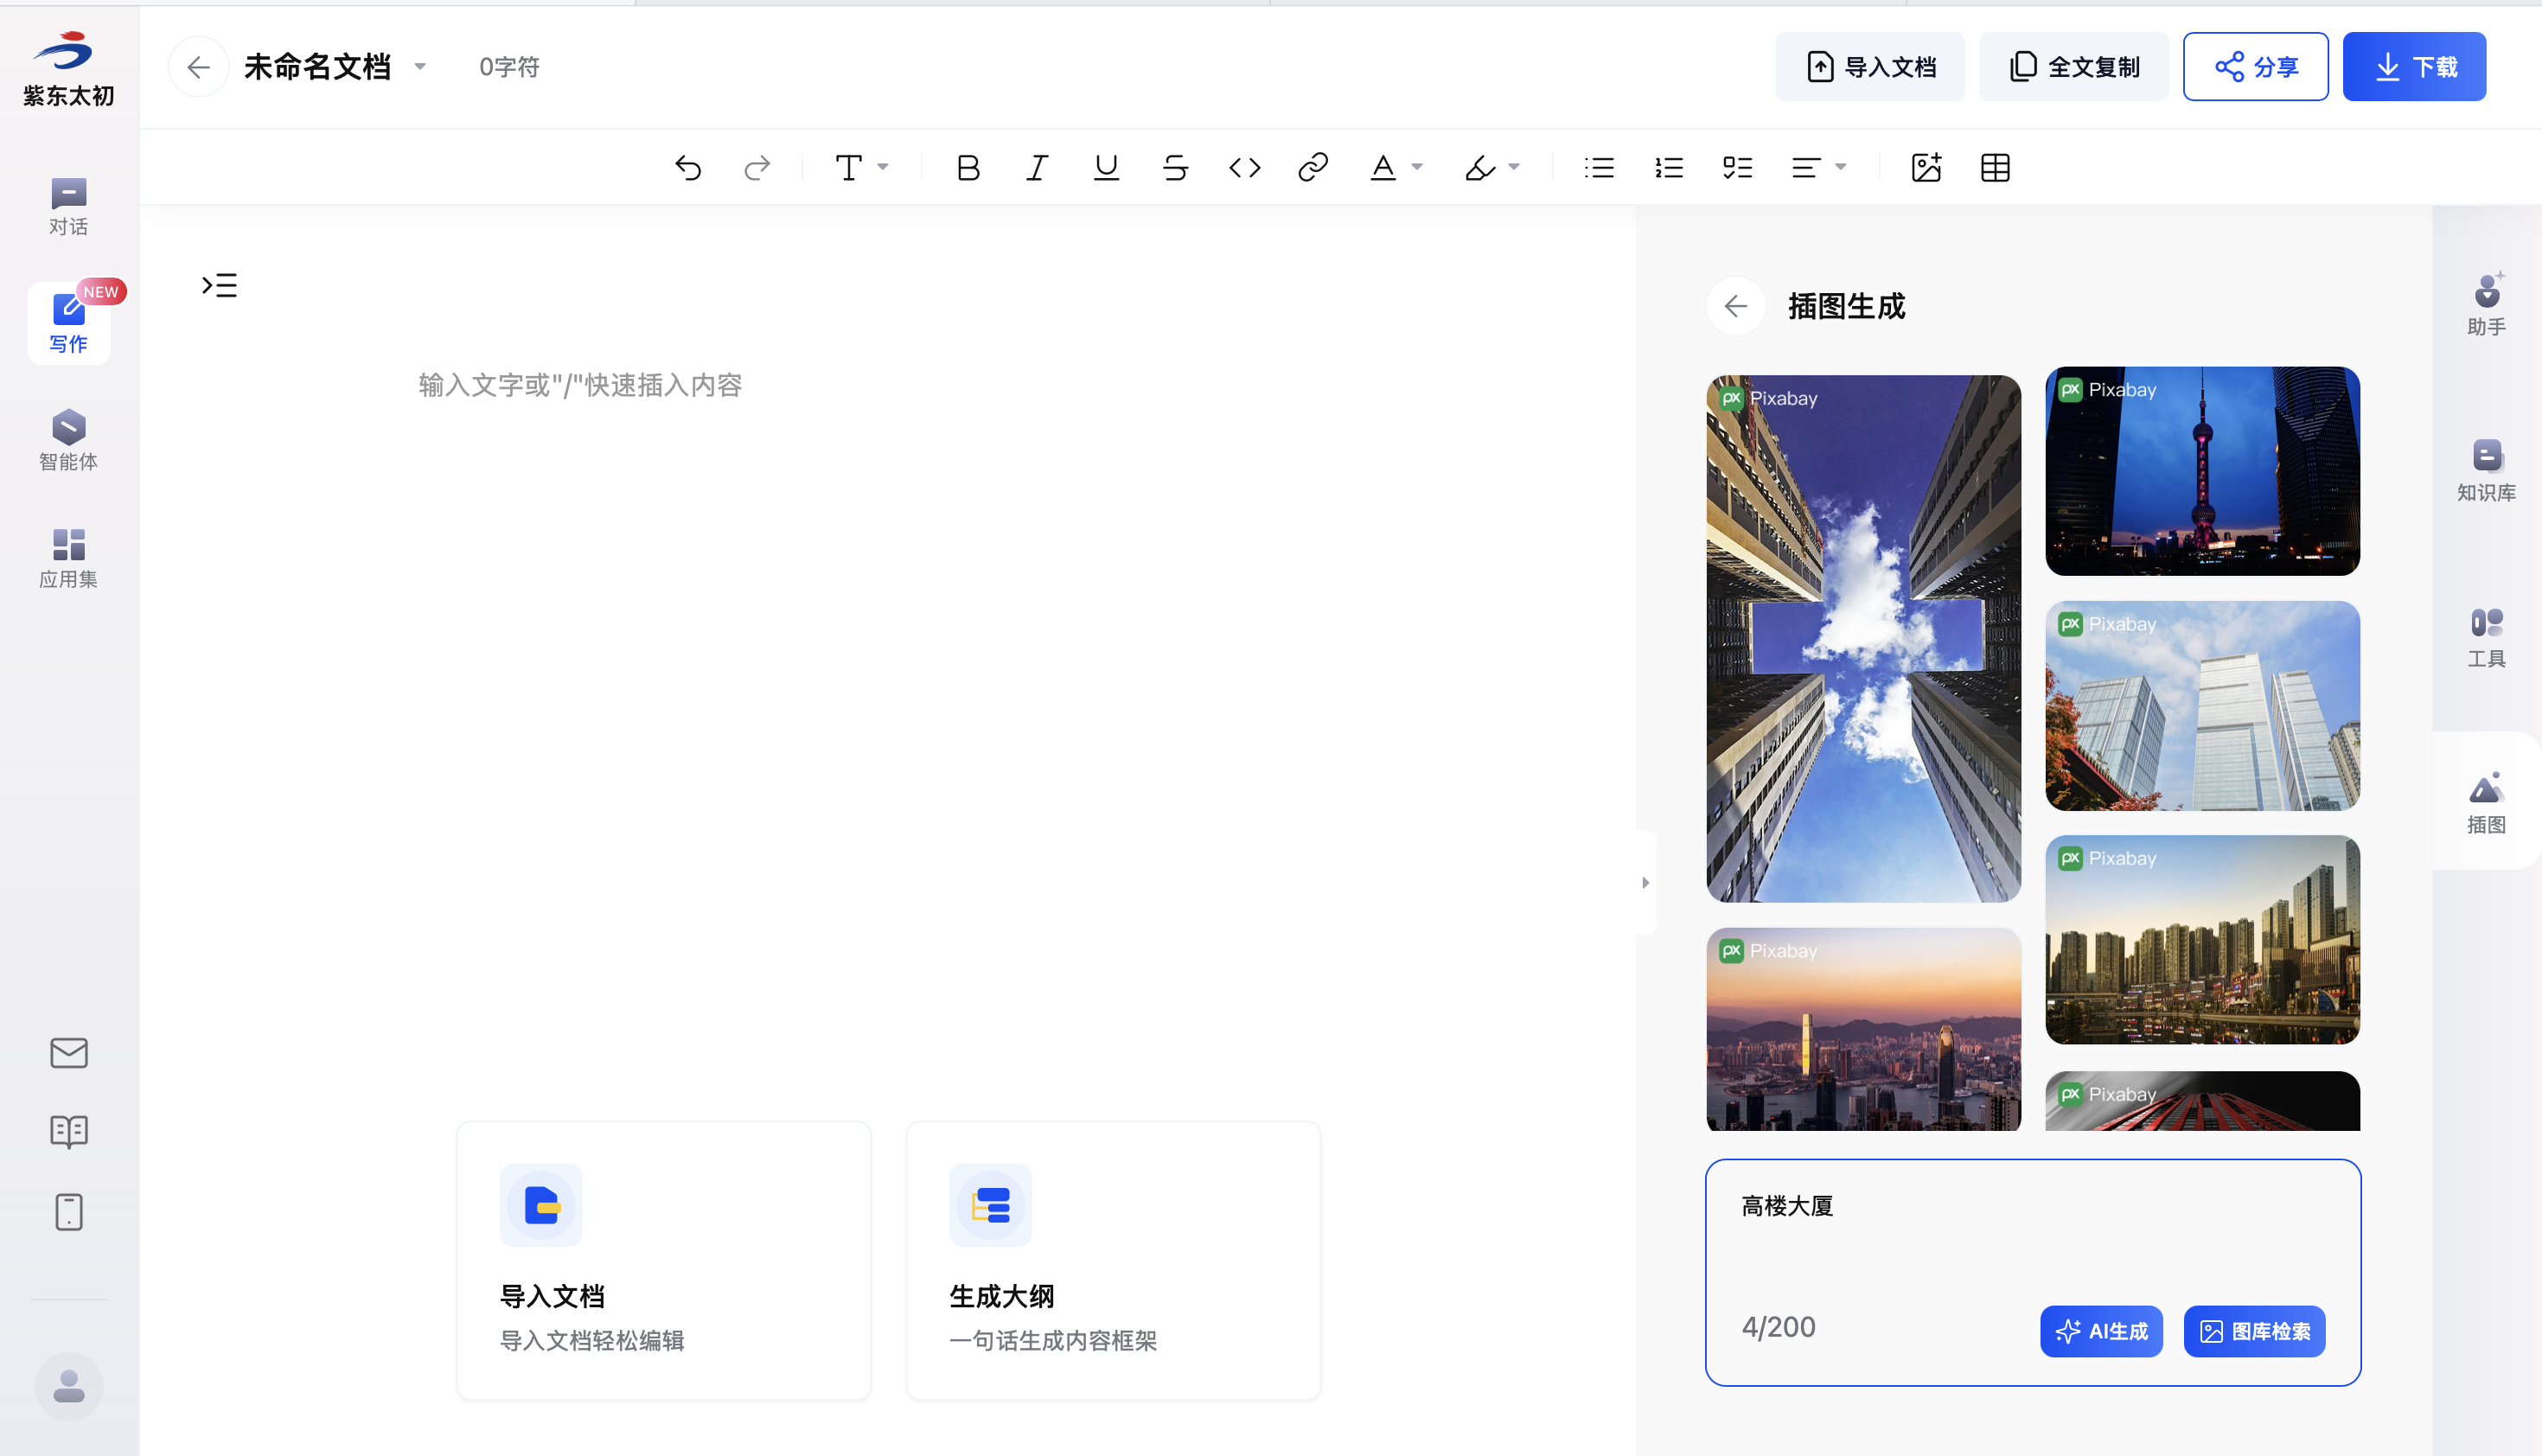Toggle the checklist (task list) format
Viewport: 2542px width, 1456px height.
click(x=1737, y=167)
